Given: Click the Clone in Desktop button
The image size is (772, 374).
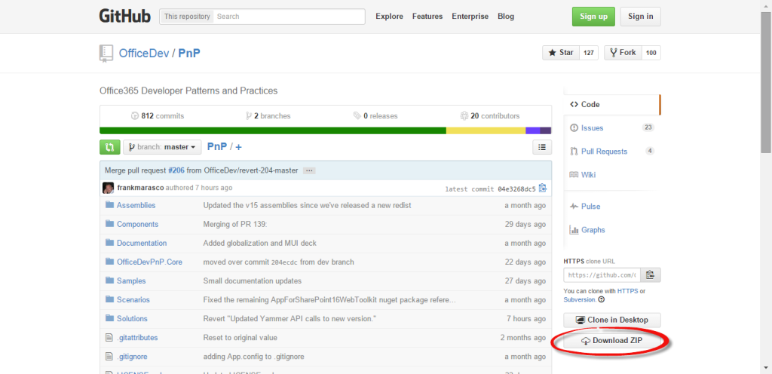Looking at the screenshot, I should [x=612, y=320].
